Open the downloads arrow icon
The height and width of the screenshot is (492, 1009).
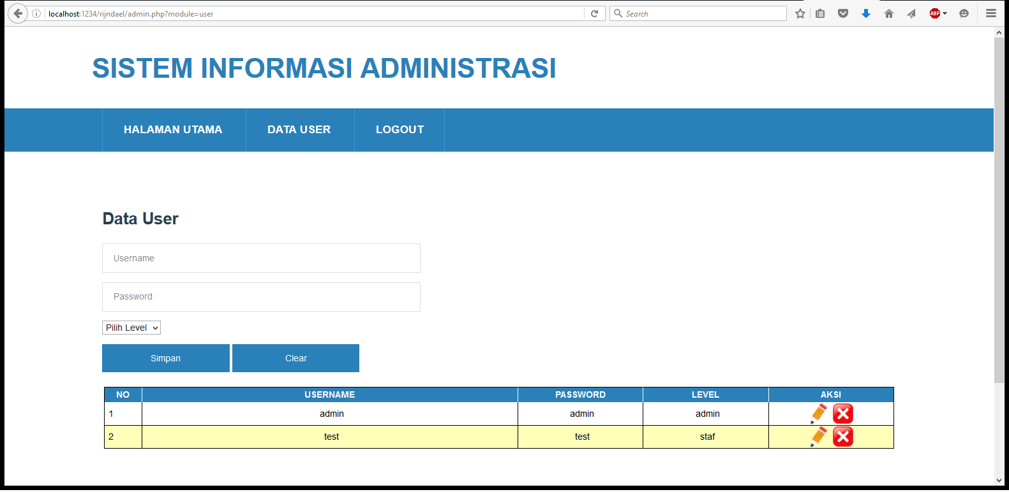tap(865, 13)
